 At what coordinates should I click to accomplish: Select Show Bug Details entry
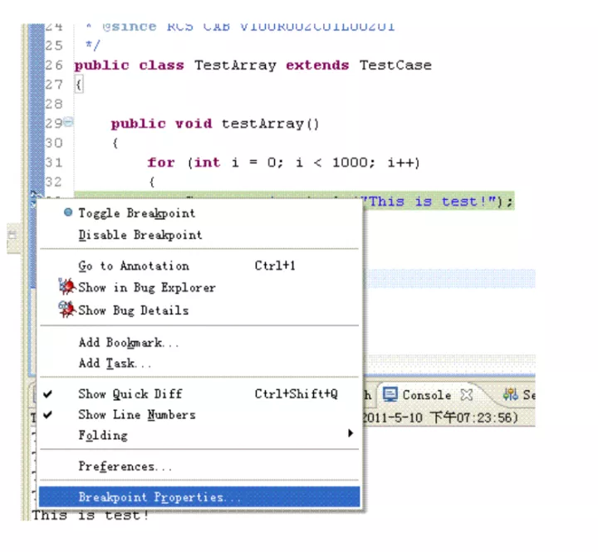pos(199,310)
